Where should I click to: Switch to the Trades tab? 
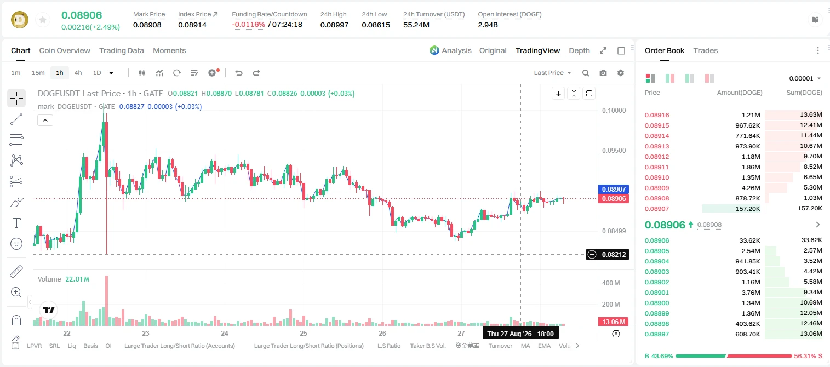[706, 50]
